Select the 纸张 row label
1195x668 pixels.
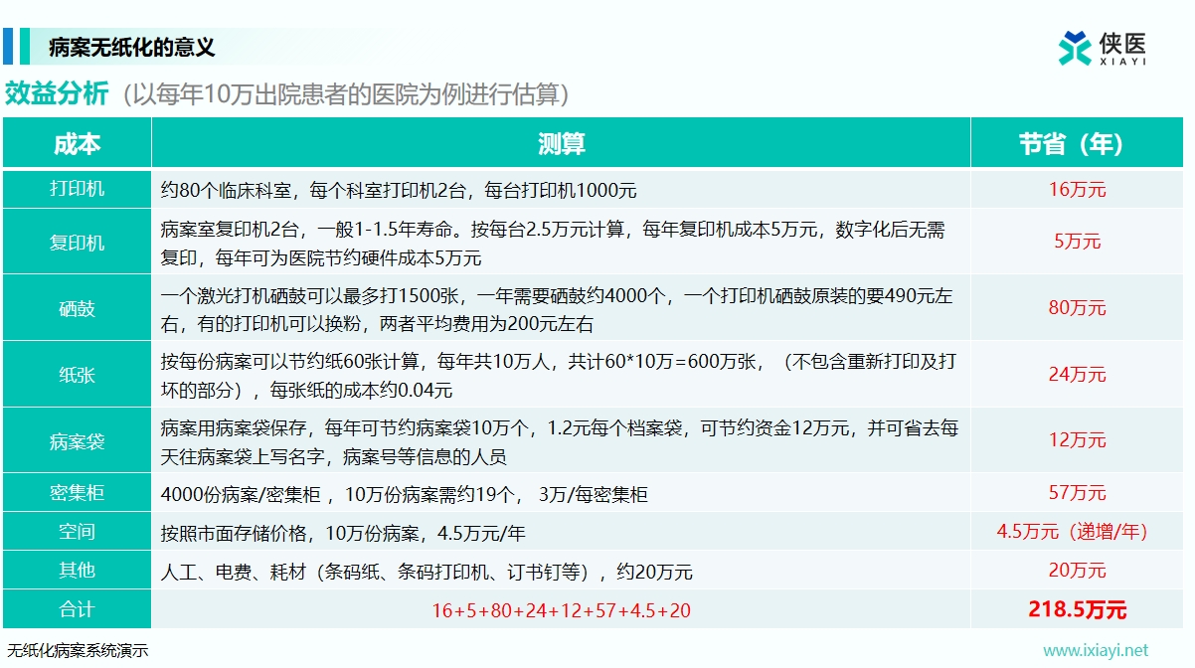(77, 375)
